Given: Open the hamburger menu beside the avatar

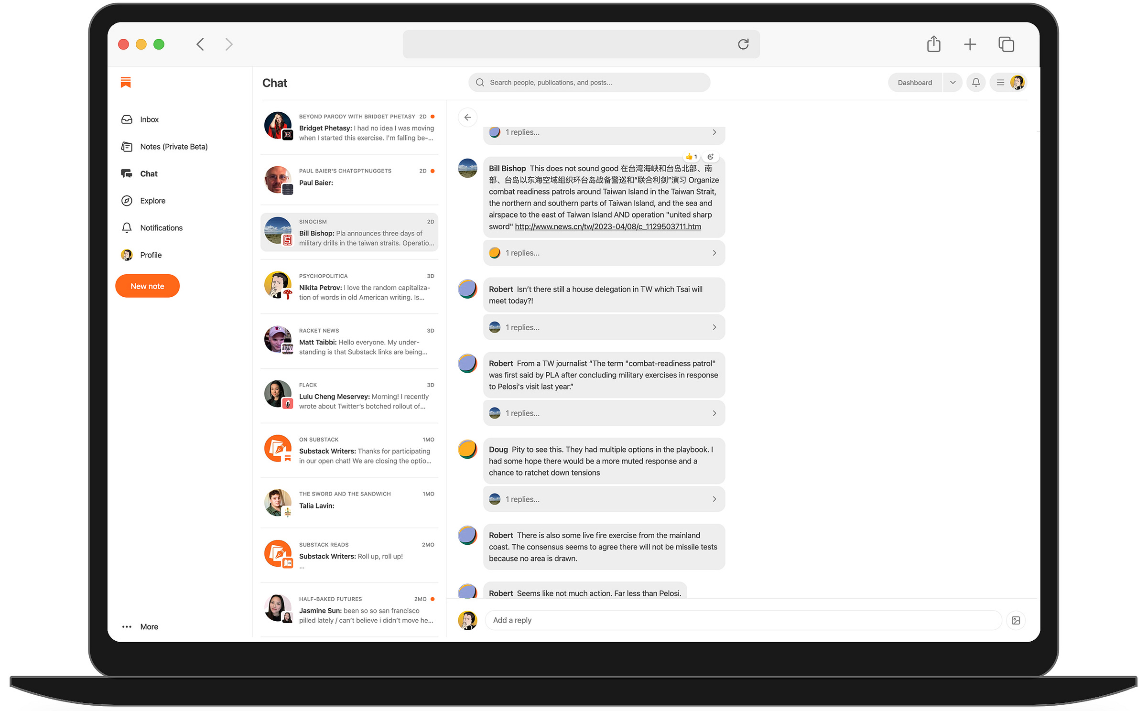Looking at the screenshot, I should pos(1000,83).
